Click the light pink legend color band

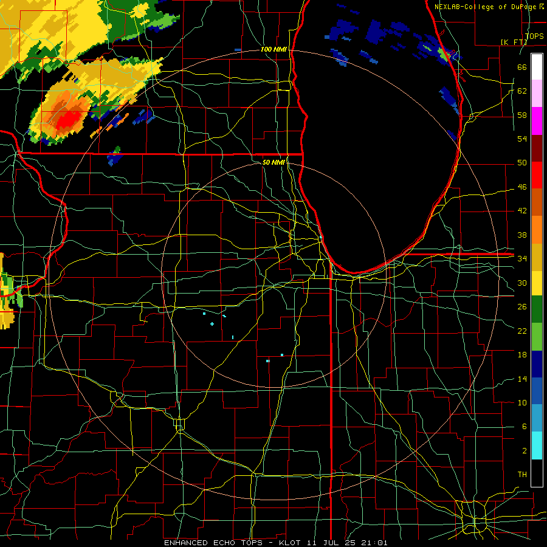537,94
